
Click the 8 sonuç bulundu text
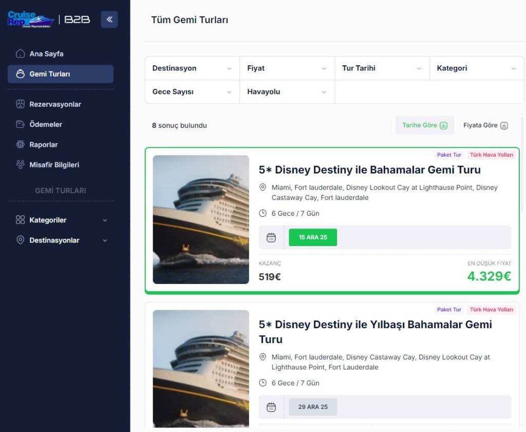pyautogui.click(x=179, y=125)
